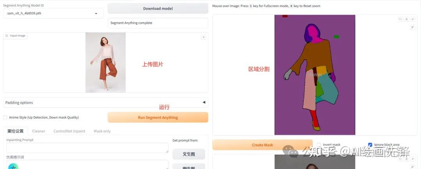421x169 pixels.
Task: Click the eraser icon on the lower mask image
Action: 407,159
